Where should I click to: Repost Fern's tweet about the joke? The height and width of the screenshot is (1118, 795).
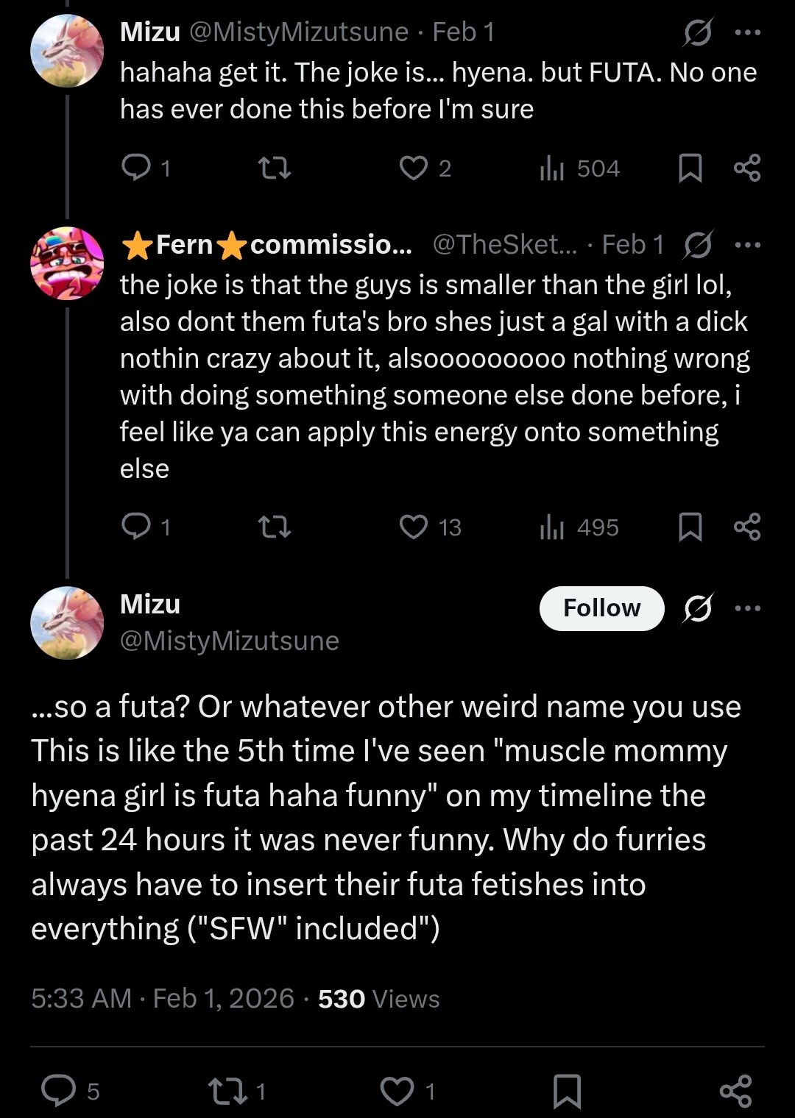[275, 527]
